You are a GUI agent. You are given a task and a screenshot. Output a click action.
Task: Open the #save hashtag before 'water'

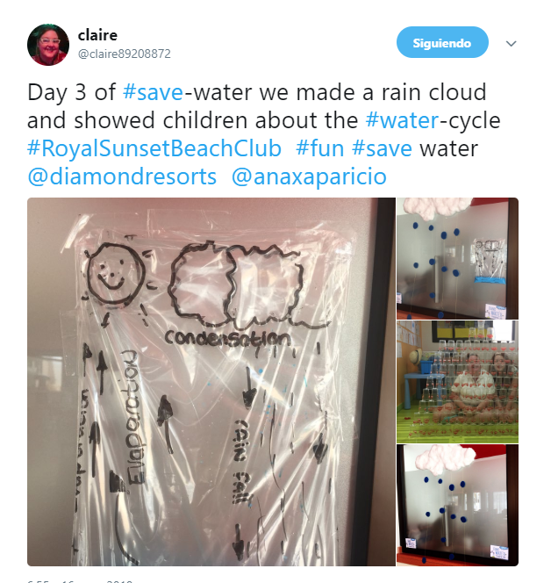tap(382, 148)
